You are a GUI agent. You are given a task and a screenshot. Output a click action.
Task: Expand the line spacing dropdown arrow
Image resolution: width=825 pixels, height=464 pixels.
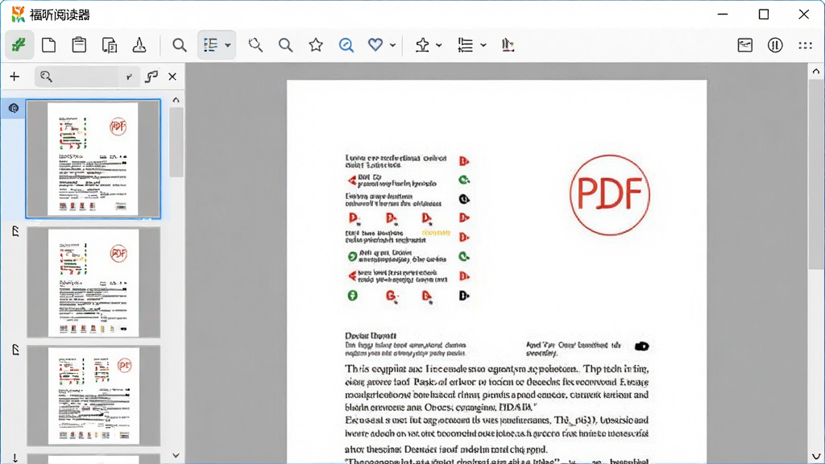[x=483, y=46]
